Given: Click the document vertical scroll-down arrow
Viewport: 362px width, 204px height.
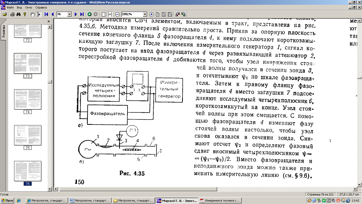Looking at the screenshot, I should point(359,185).
